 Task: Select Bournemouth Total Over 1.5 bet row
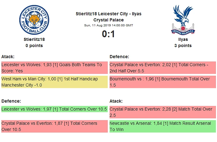163,82
